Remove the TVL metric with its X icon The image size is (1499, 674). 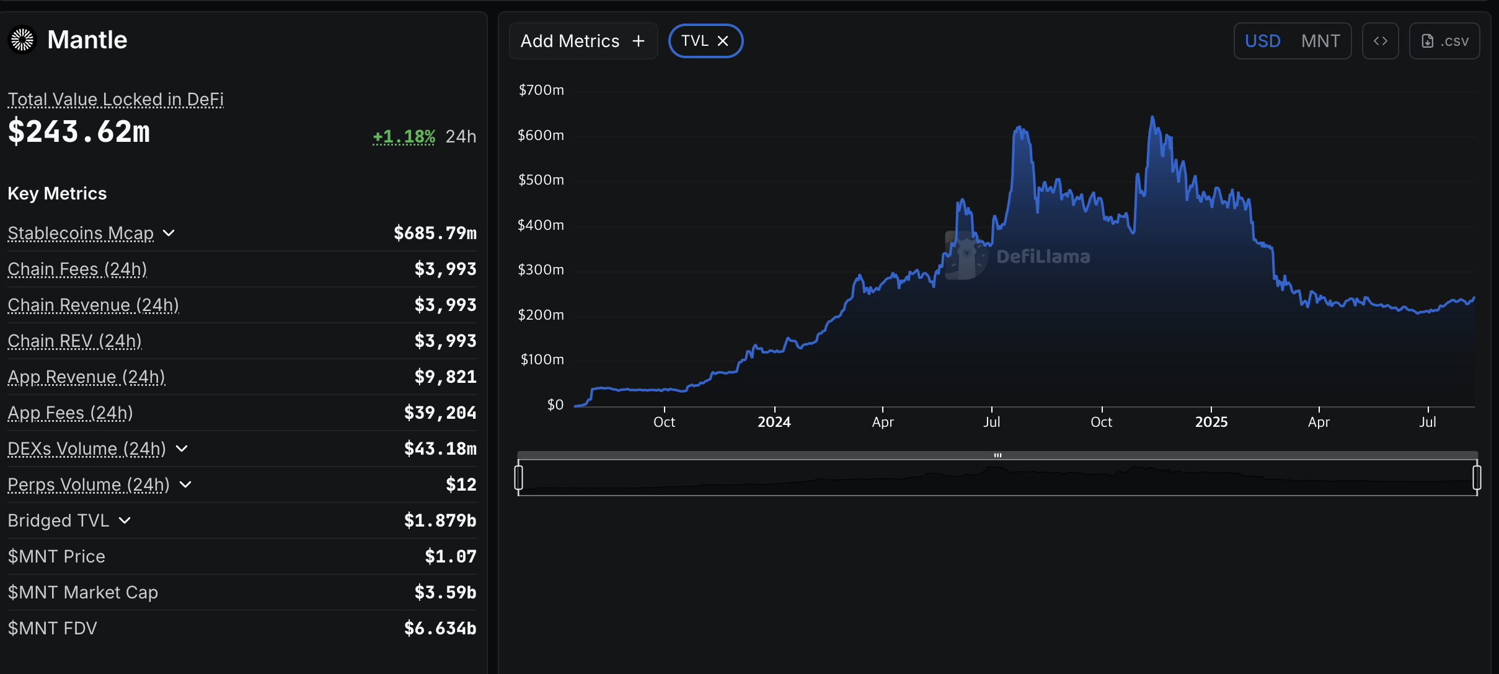[x=723, y=41]
